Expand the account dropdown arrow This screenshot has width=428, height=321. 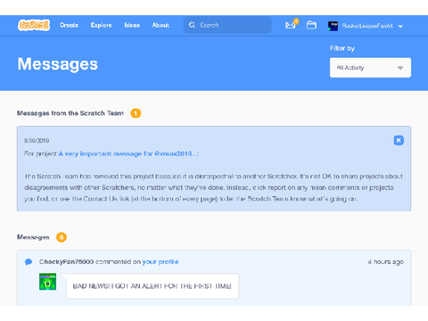(400, 26)
